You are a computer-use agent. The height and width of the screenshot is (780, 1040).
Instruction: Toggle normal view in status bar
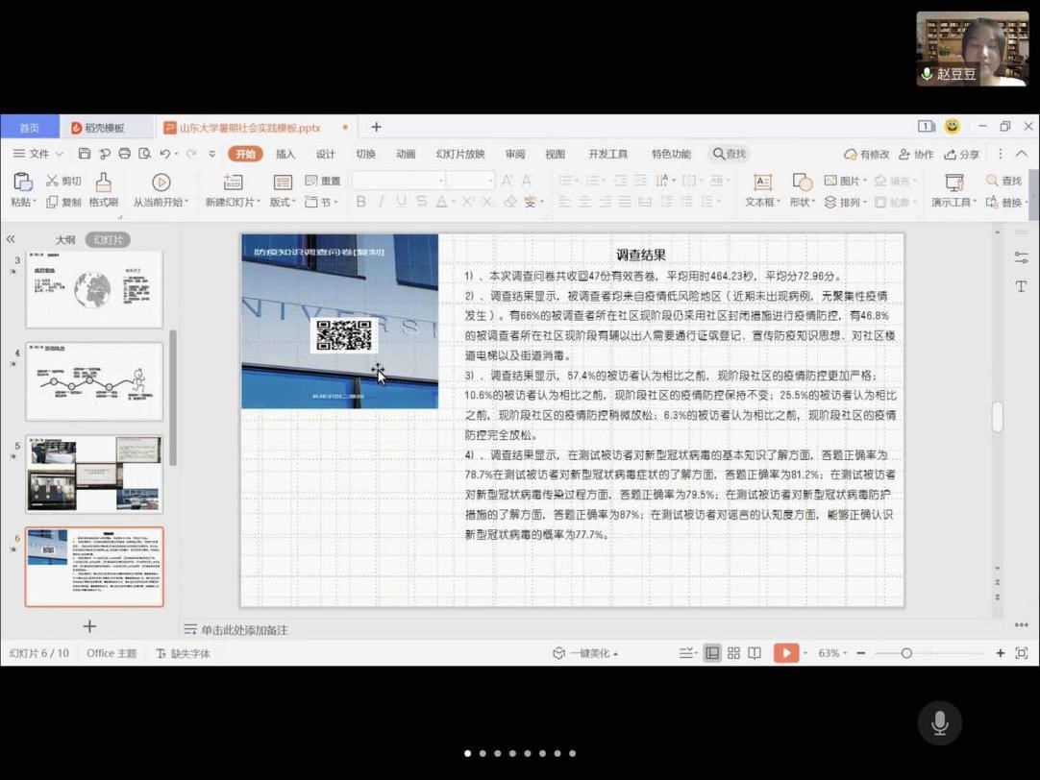tap(712, 653)
